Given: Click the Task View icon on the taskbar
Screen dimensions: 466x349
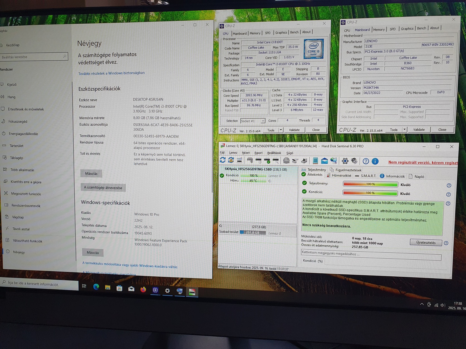Looking at the screenshot, I should click(x=84, y=286).
